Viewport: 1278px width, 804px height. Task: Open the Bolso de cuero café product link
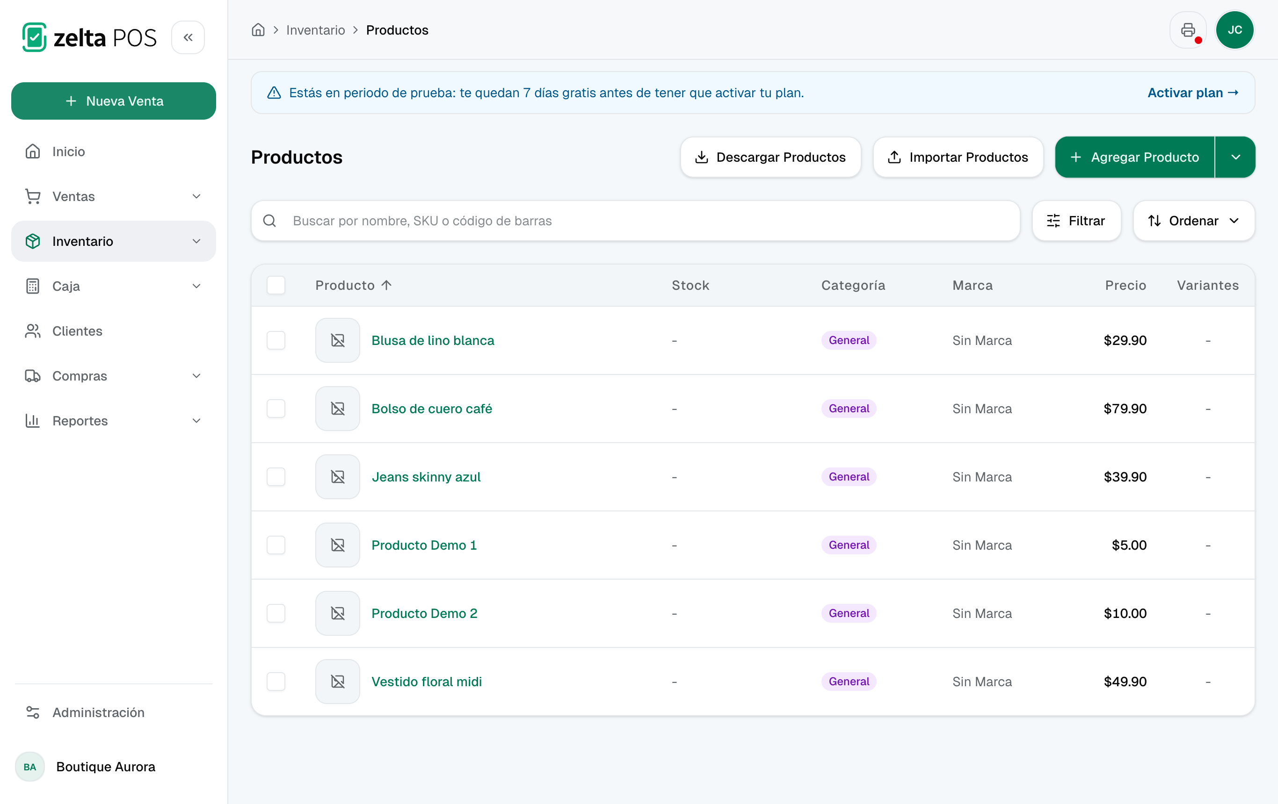coord(431,409)
